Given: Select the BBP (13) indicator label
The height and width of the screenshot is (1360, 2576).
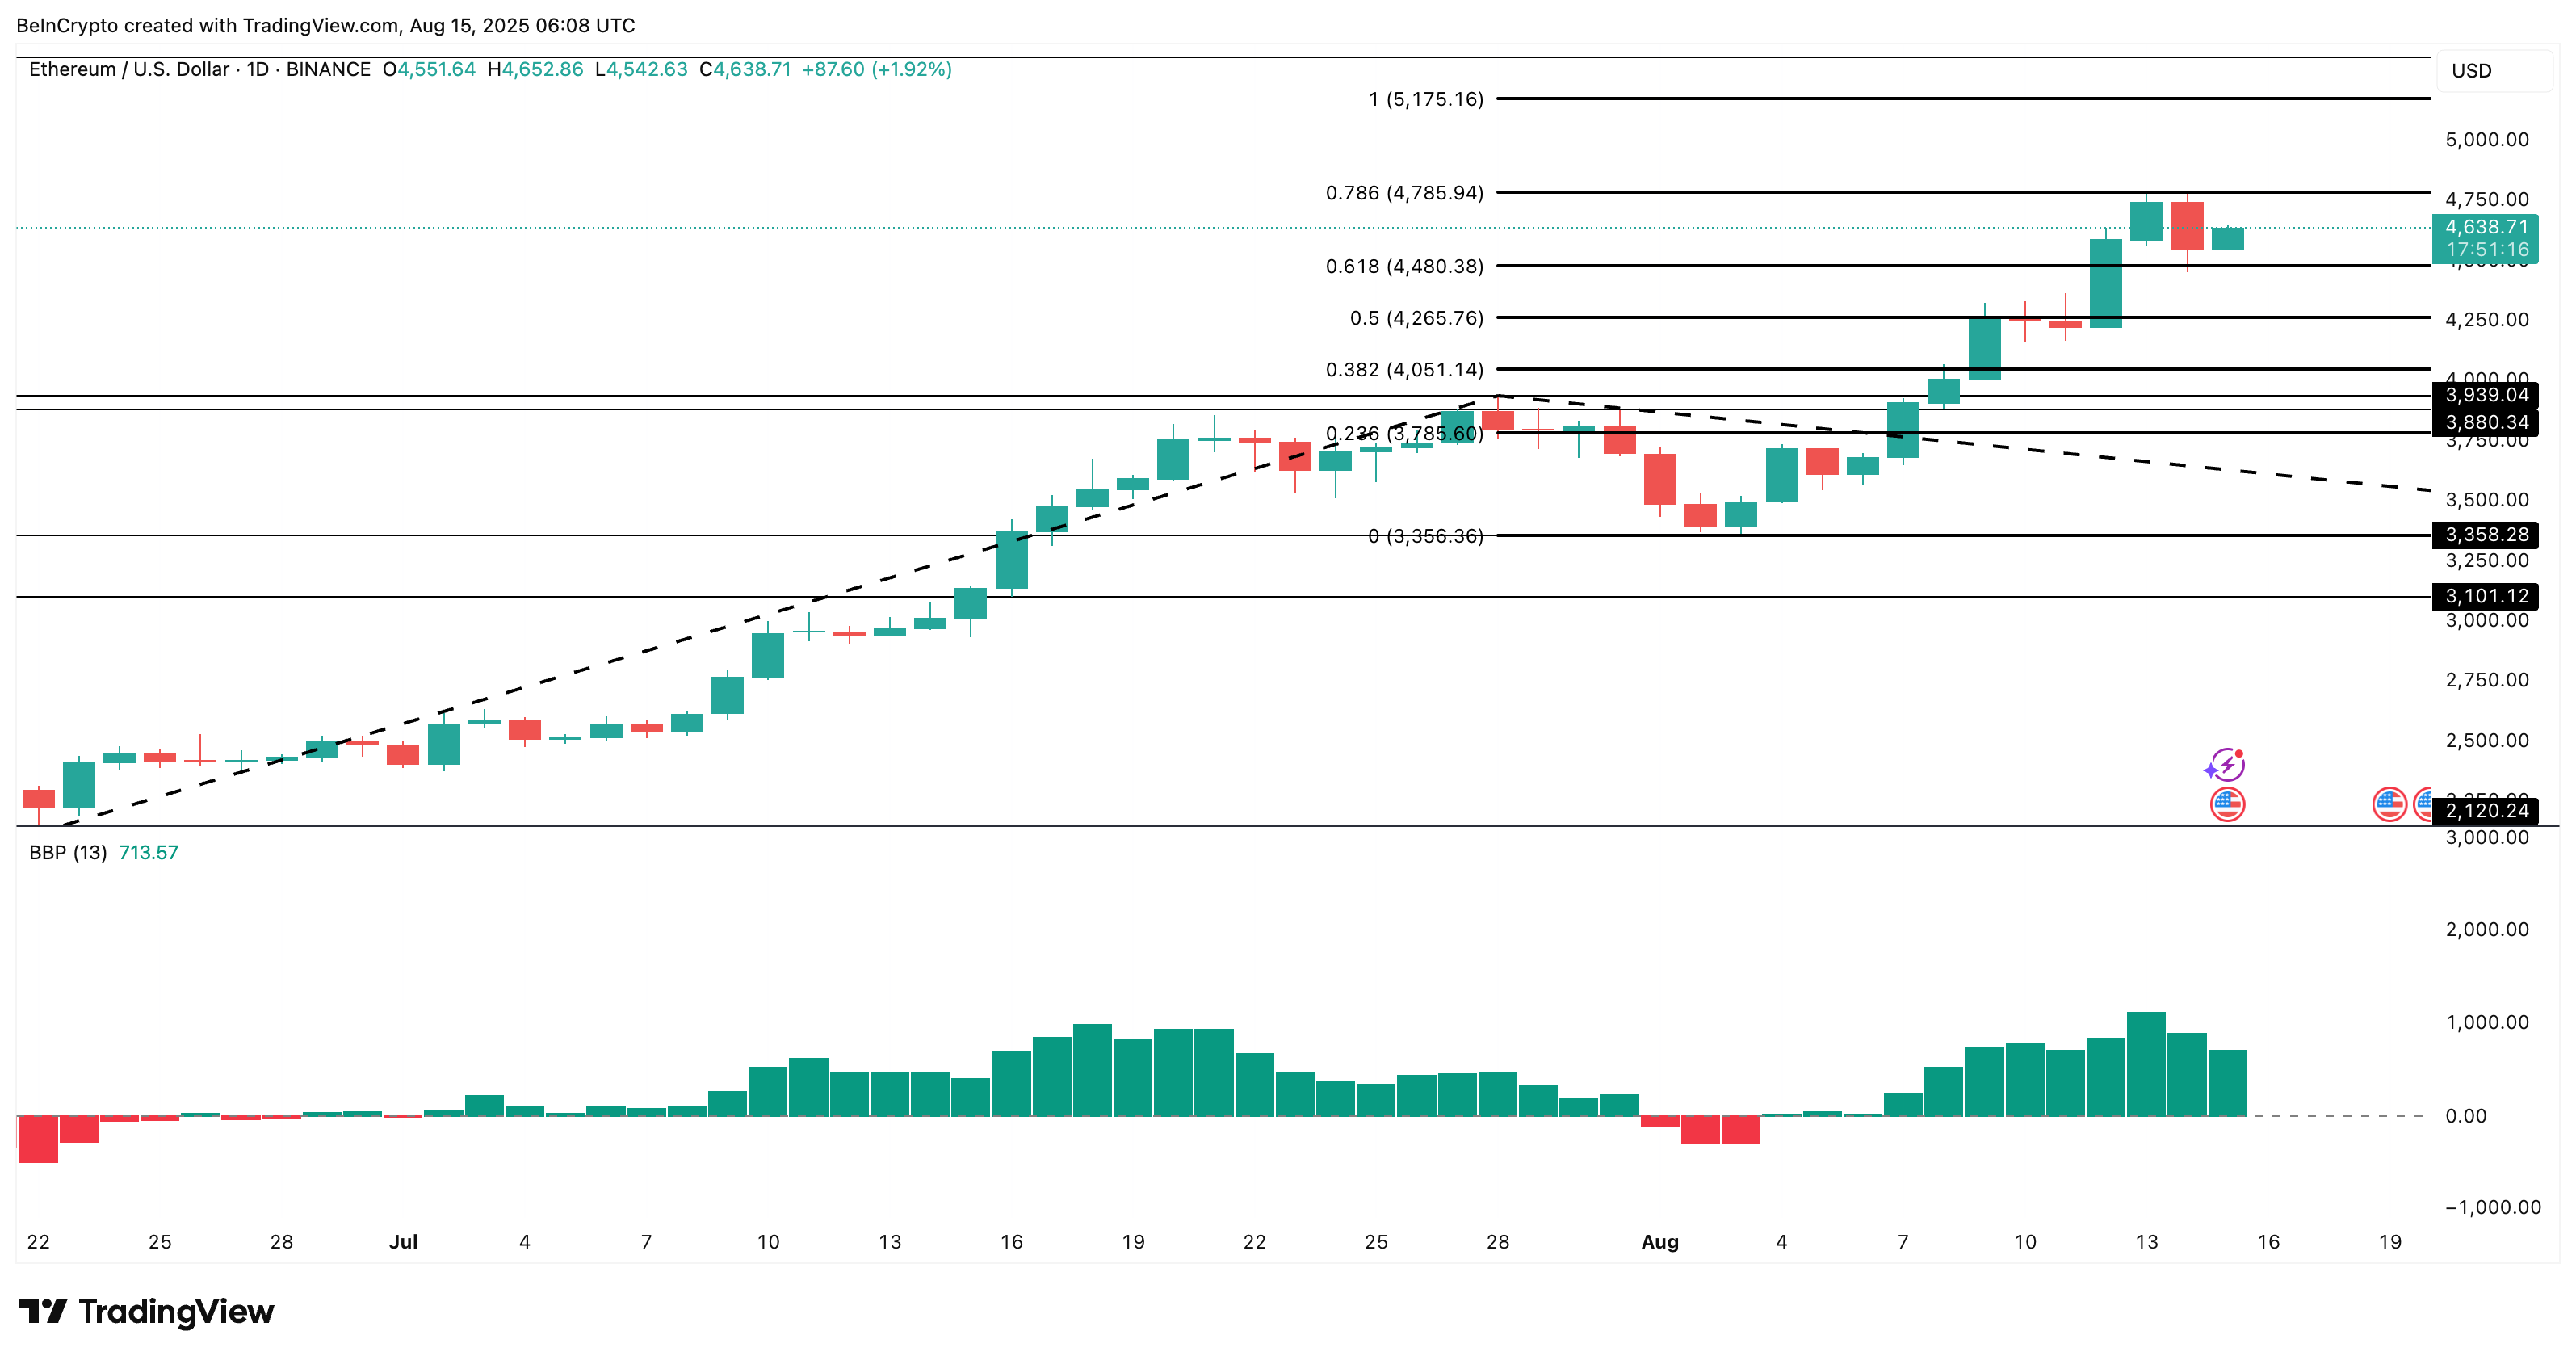Looking at the screenshot, I should [x=67, y=853].
